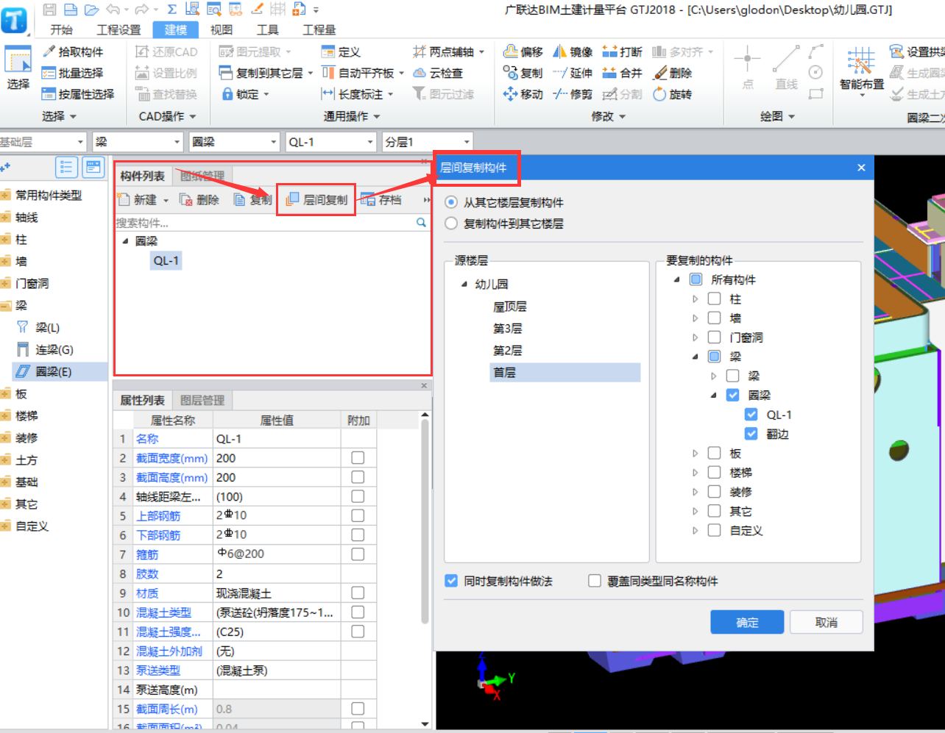945x733 pixels.
Task: Check the 柱 column checkbox
Action: [x=714, y=298]
